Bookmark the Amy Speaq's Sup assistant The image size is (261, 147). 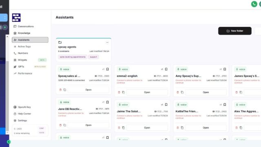point(225,69)
